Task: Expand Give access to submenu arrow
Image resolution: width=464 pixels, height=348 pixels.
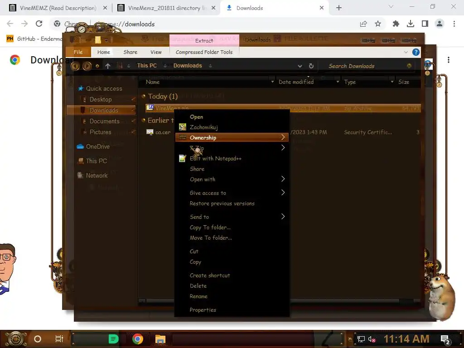Action: pyautogui.click(x=283, y=193)
